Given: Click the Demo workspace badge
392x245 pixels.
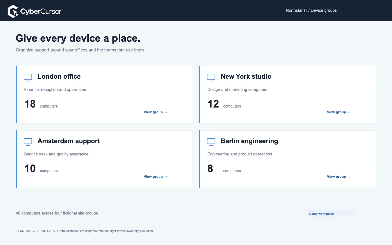Looking at the screenshot, I should coord(331,214).
